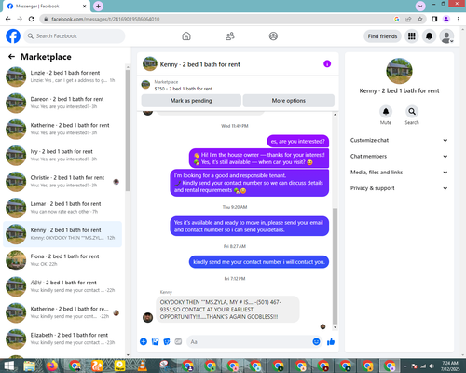The height and width of the screenshot is (373, 466).
Task: Expand Customize chat section
Action: [399, 140]
